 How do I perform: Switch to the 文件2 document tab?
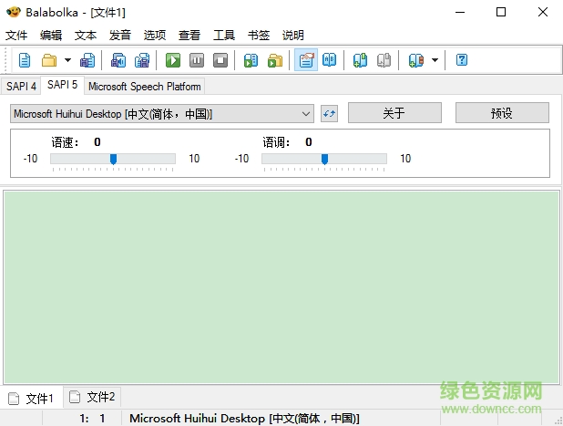(92, 397)
